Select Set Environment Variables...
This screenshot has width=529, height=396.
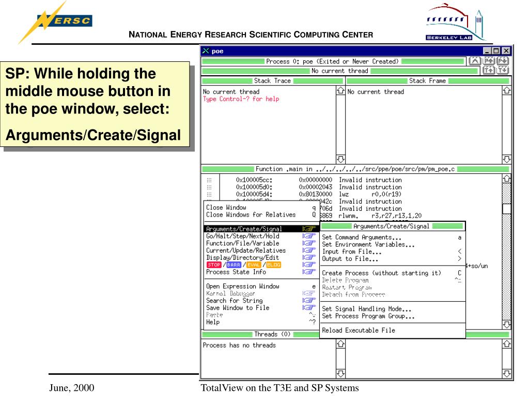pos(392,244)
